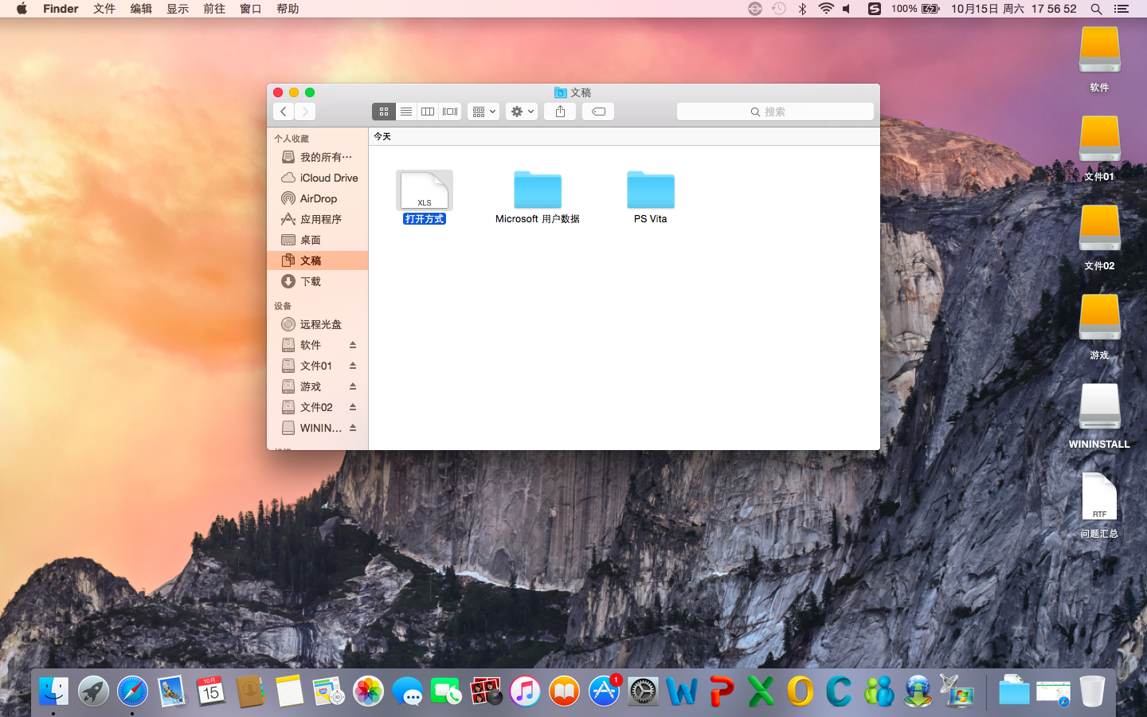Viewport: 1147px width, 717px height.
Task: Open the gear action menu
Action: tap(522, 112)
